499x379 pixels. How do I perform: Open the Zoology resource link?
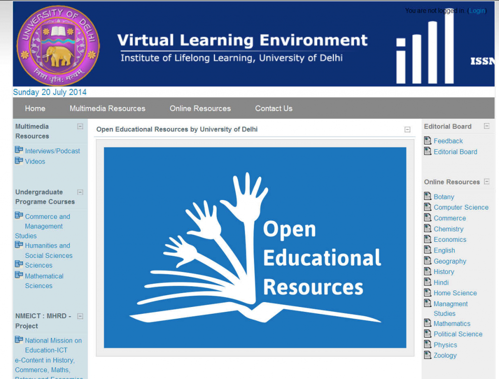tap(444, 355)
